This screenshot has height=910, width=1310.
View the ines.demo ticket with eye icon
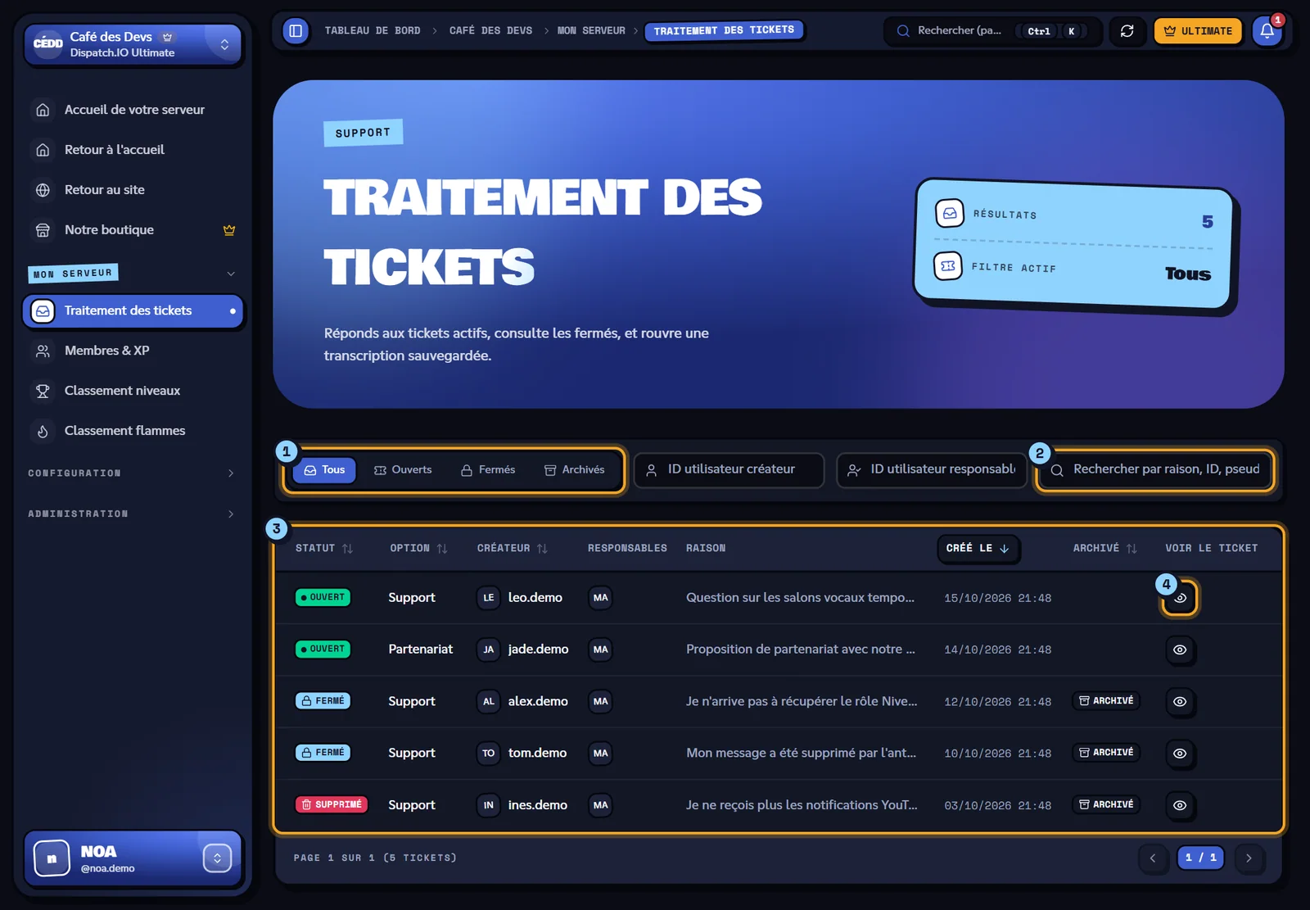(x=1180, y=805)
